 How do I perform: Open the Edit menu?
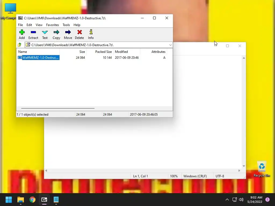click(29, 25)
